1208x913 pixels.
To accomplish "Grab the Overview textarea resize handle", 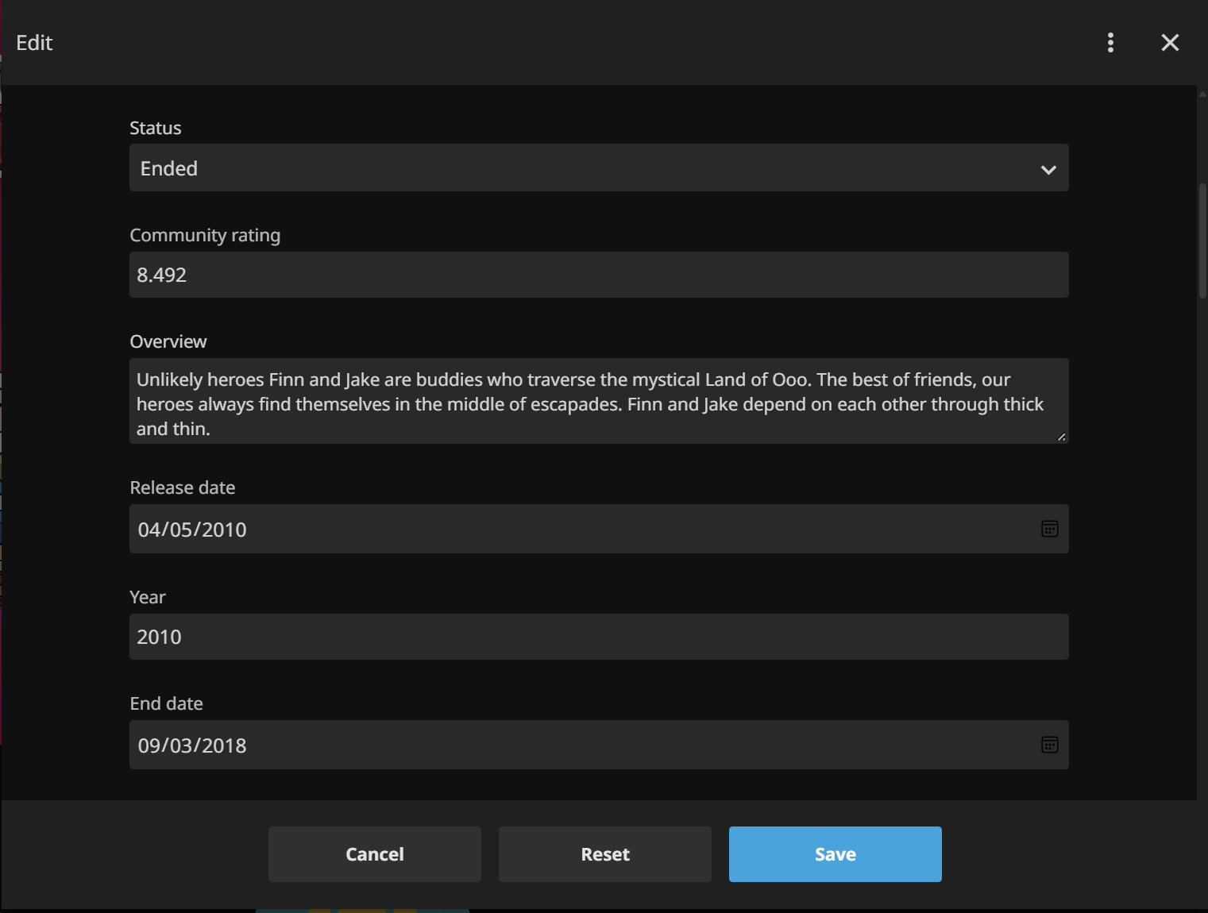I will pos(1061,437).
